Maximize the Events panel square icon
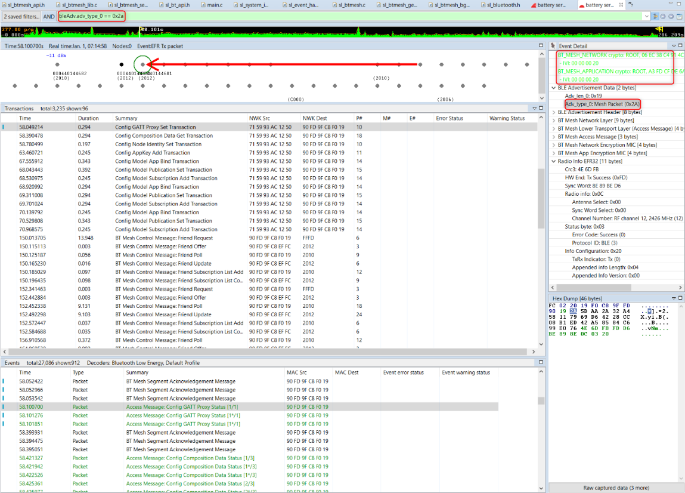The width and height of the screenshot is (685, 493). tap(540, 362)
